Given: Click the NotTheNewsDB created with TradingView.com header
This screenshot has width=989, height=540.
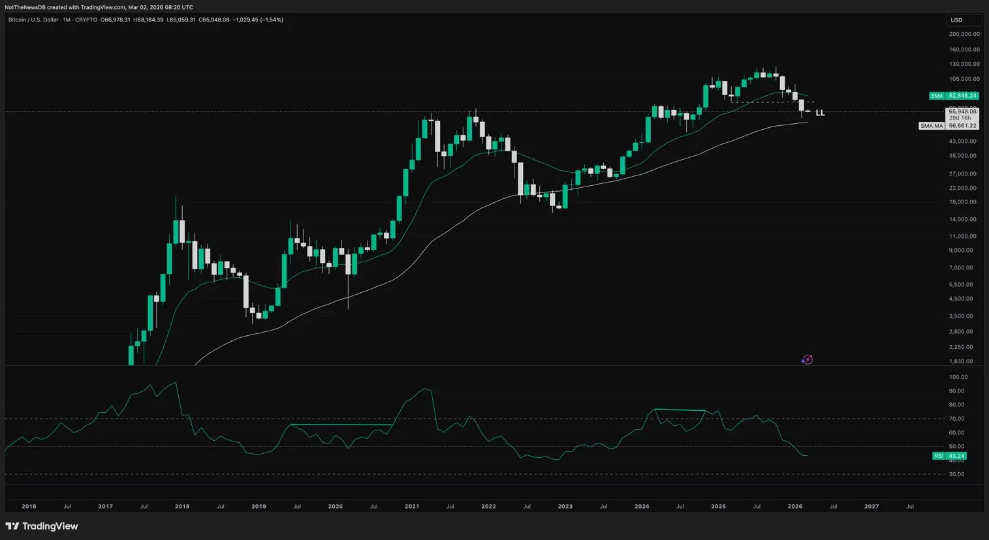Looking at the screenshot, I should point(99,7).
